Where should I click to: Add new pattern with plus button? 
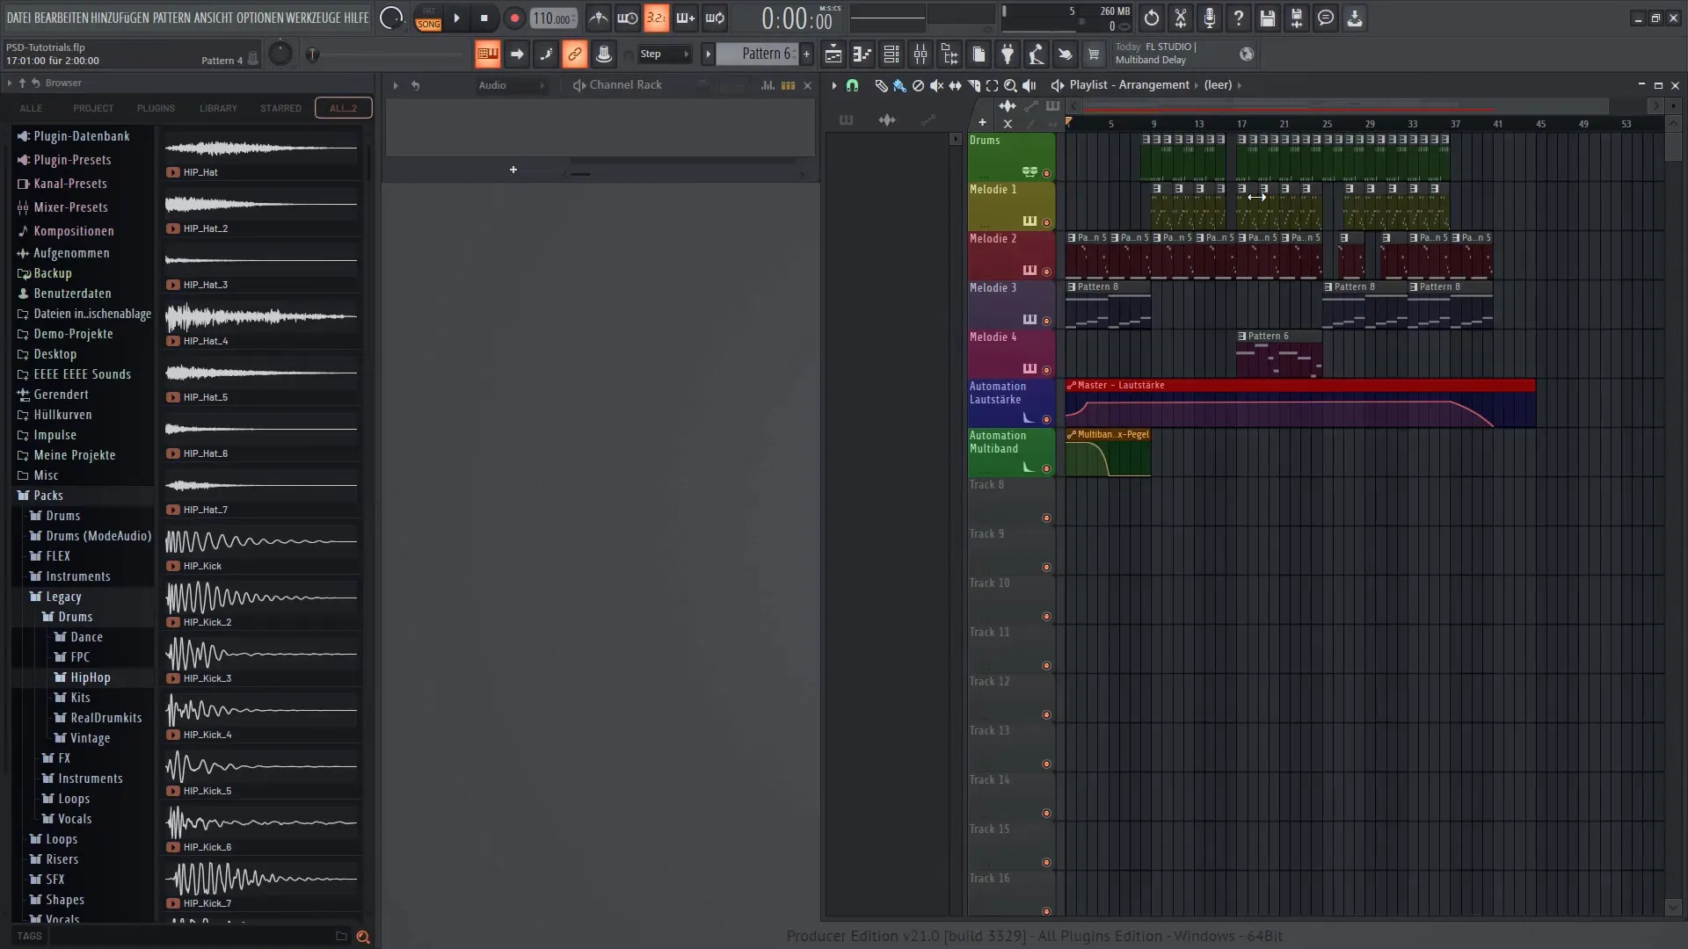click(x=806, y=54)
